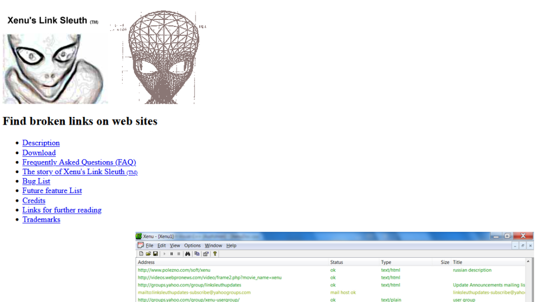
Task: Click the Stop square icon in Xenu toolbar
Action: point(179,254)
